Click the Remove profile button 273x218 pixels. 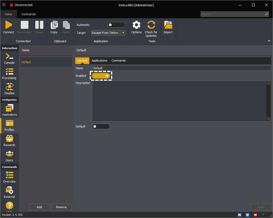pos(61,207)
